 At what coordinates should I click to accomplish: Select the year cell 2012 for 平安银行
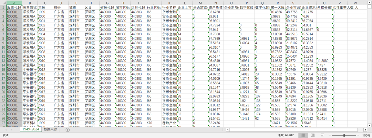pos(45,69)
